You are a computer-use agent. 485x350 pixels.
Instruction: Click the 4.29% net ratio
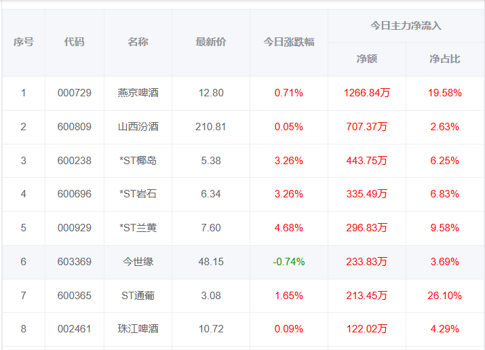[x=445, y=329]
